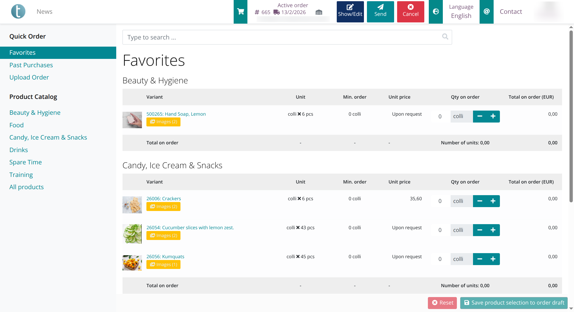The width and height of the screenshot is (574, 312).
Task: Click Show/Edit on the active order
Action: (350, 12)
